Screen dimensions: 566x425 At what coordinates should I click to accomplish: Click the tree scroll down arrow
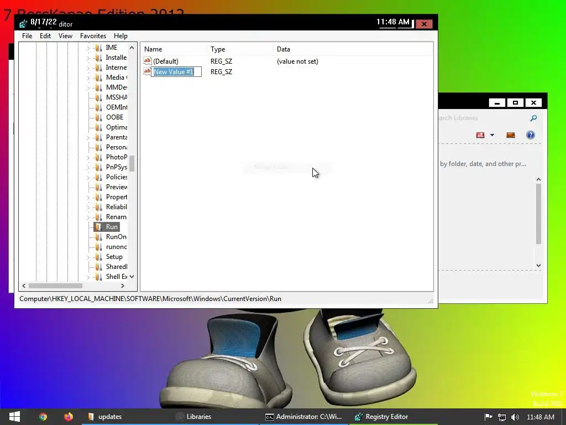pyautogui.click(x=132, y=277)
